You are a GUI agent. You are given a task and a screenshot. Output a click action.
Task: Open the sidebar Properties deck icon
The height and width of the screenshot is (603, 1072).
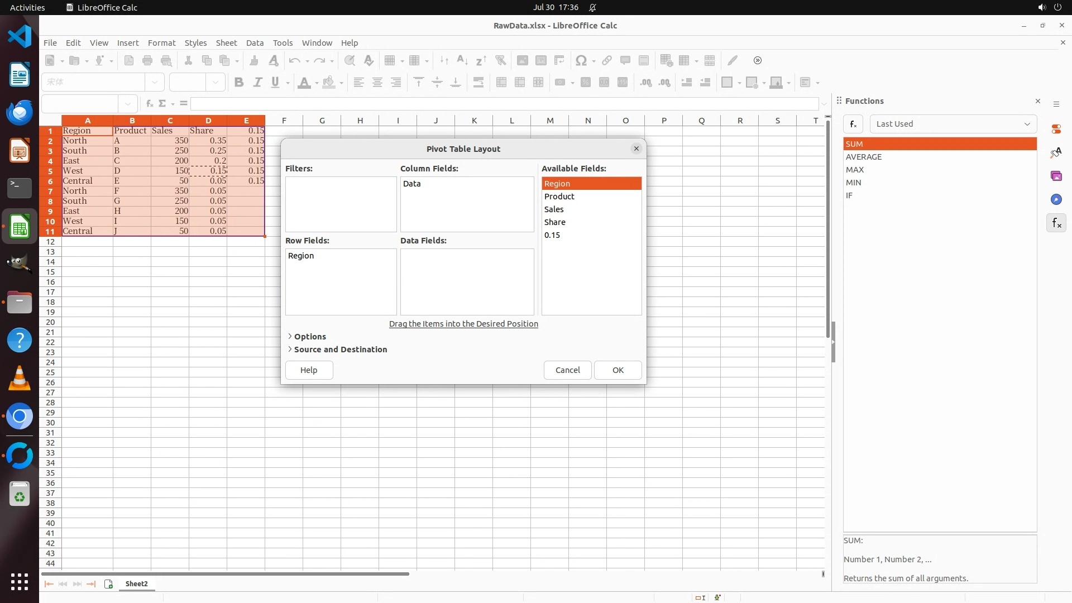(1056, 129)
